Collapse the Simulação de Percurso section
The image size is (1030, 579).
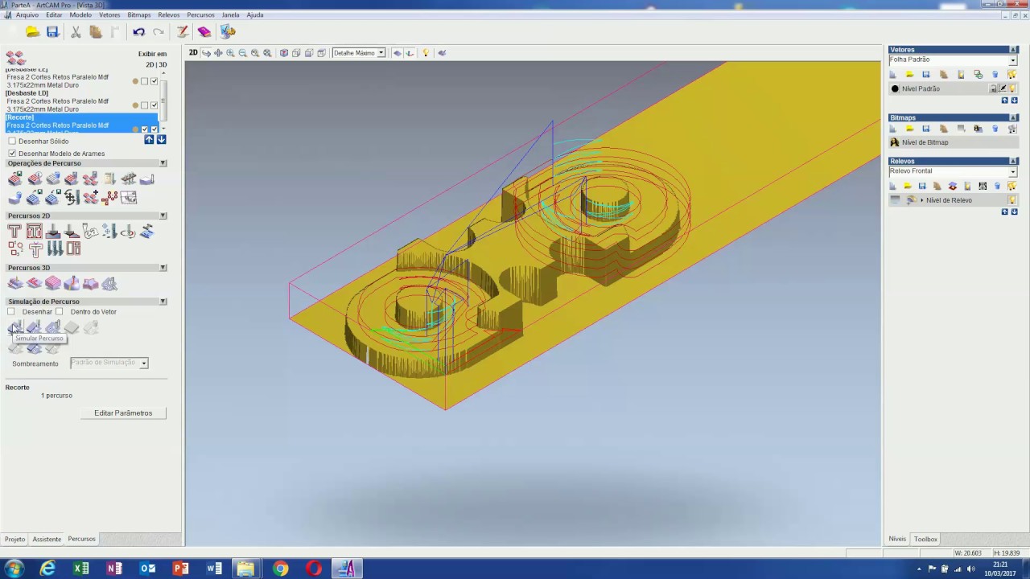coord(163,302)
